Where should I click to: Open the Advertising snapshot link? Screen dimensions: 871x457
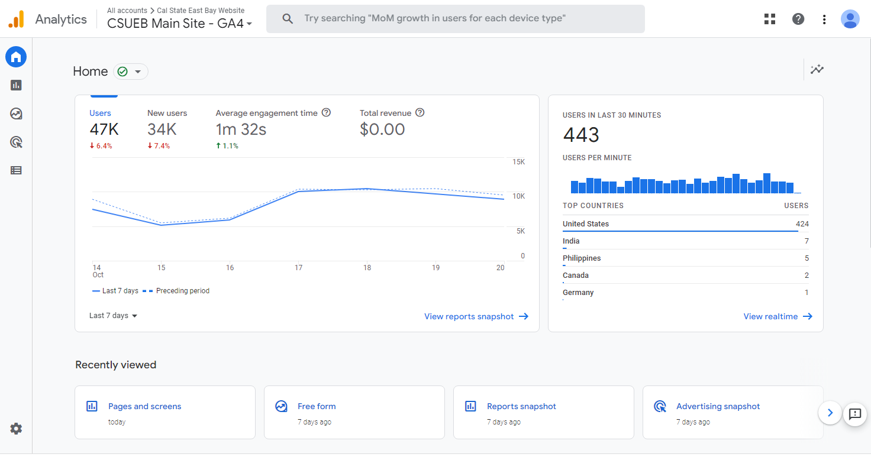718,406
